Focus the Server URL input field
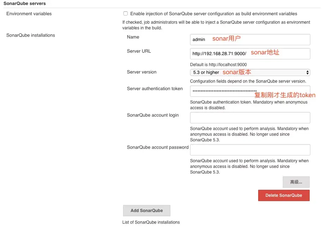322x229 pixels. click(x=250, y=54)
